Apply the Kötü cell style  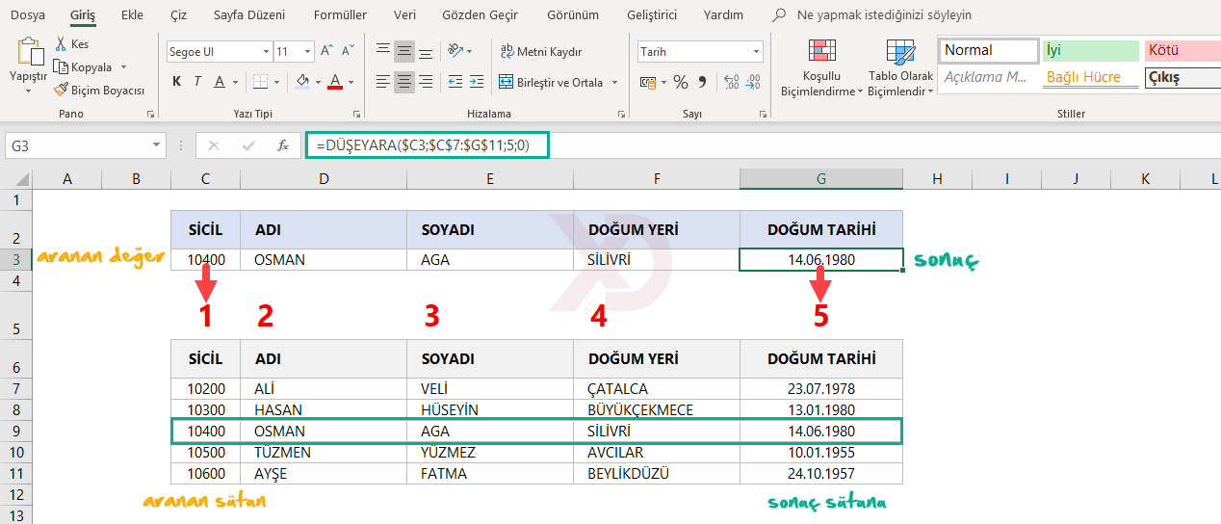1182,50
